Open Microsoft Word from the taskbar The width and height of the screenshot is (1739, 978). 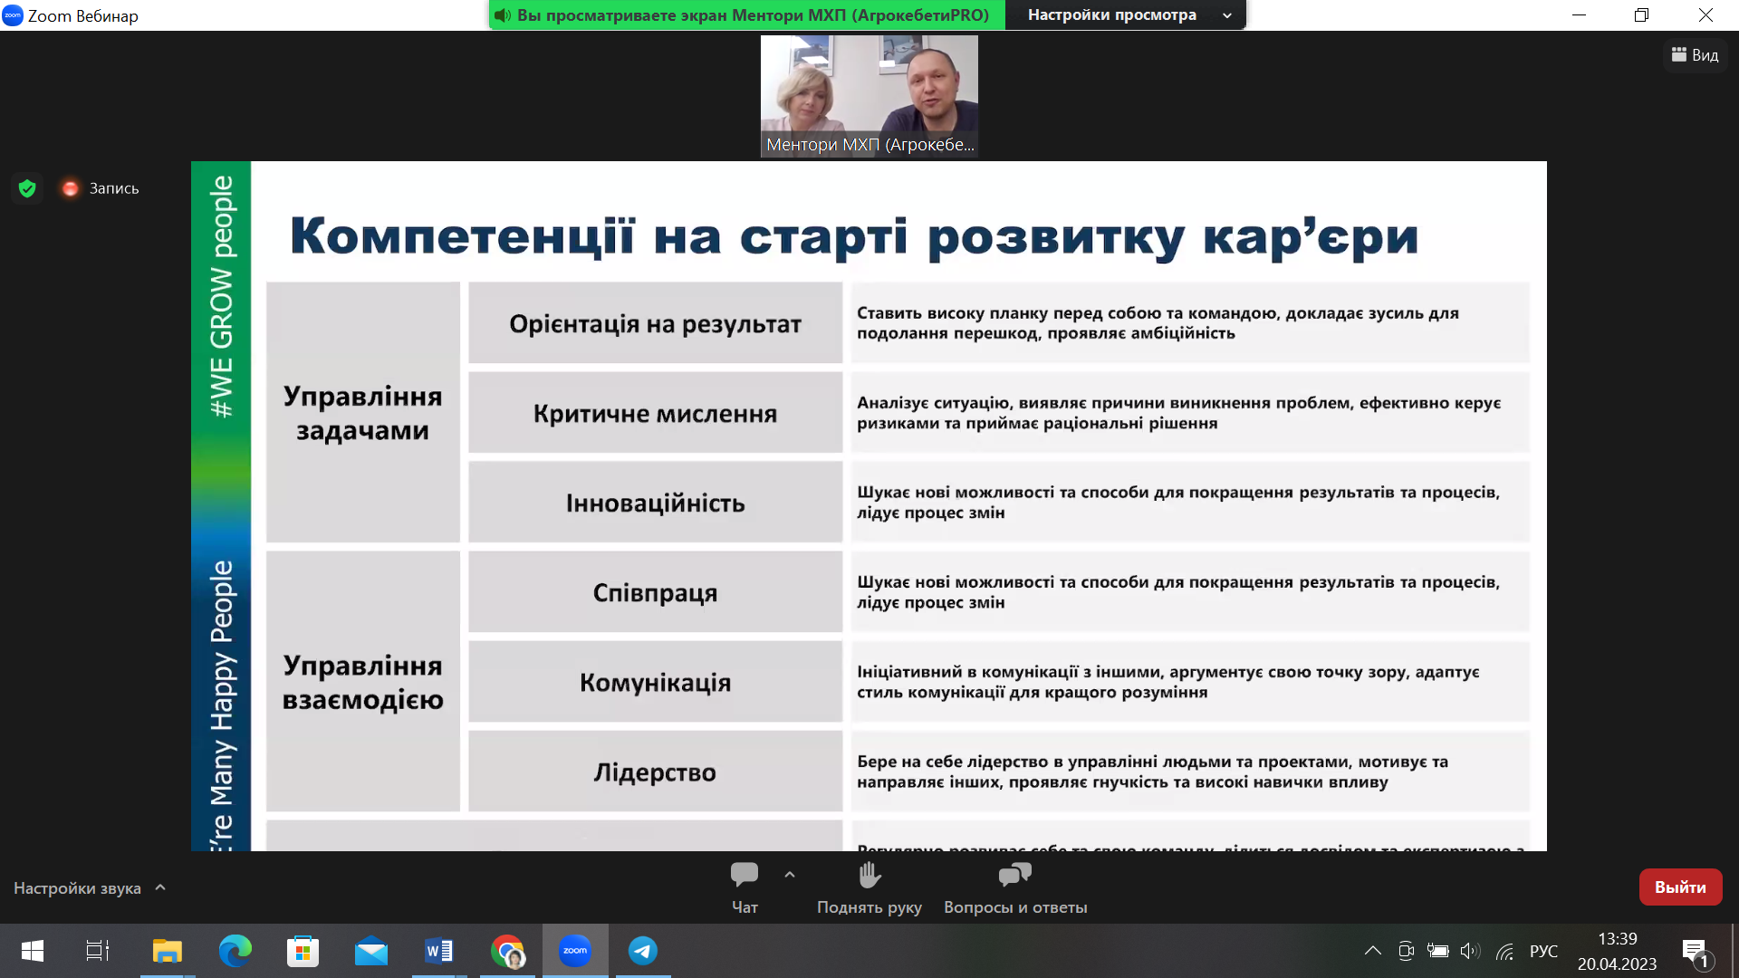pyautogui.click(x=439, y=951)
